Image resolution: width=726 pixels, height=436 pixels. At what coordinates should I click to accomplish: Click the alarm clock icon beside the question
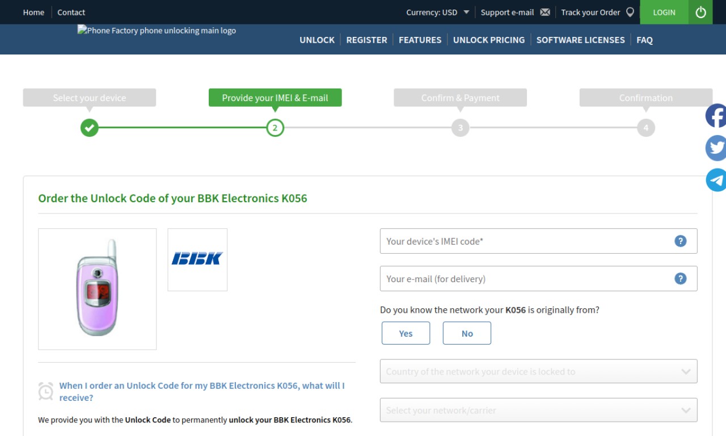[46, 391]
